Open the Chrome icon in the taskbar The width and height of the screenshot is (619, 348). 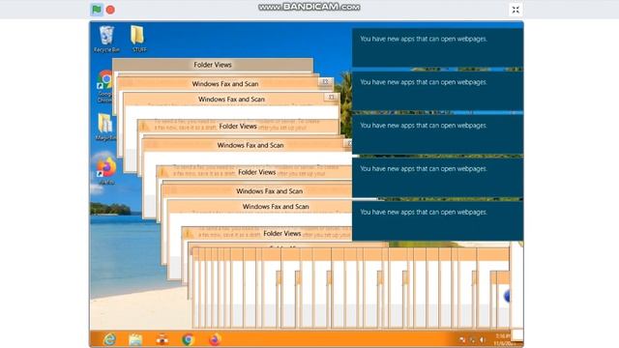(x=188, y=339)
